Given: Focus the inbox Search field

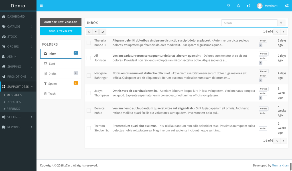Looking at the screenshot, I should (x=249, y=23).
